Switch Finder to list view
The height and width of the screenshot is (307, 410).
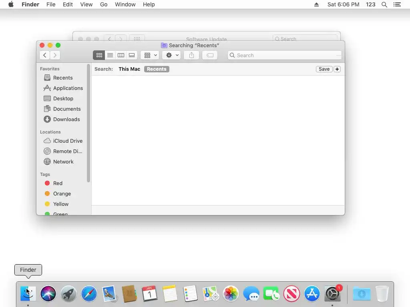110,55
